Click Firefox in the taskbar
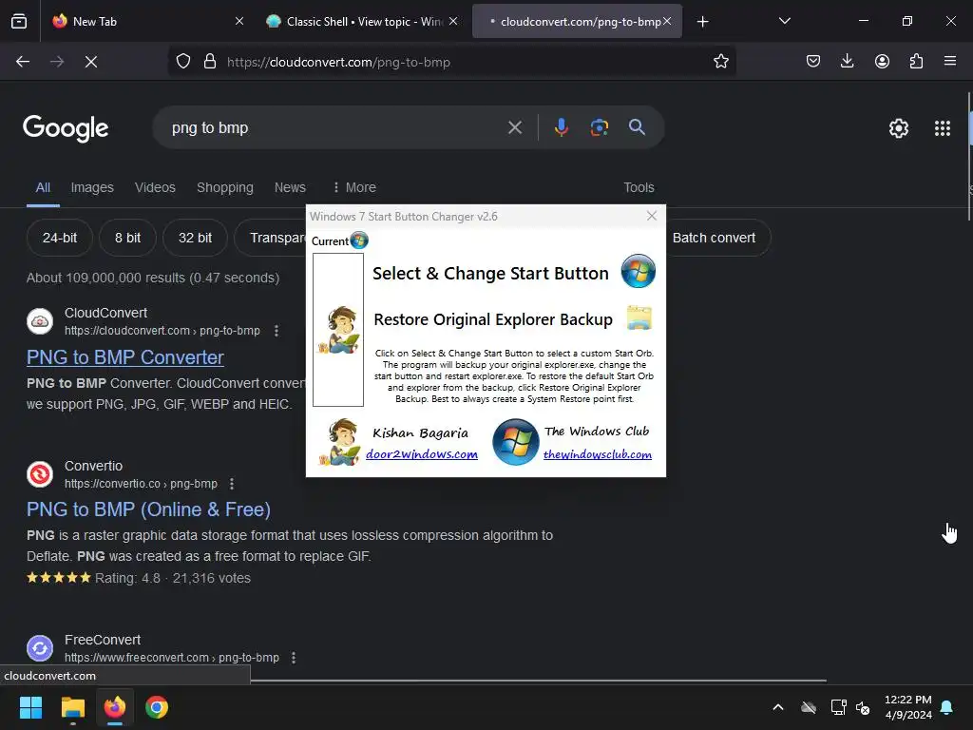973x730 pixels. (115, 707)
